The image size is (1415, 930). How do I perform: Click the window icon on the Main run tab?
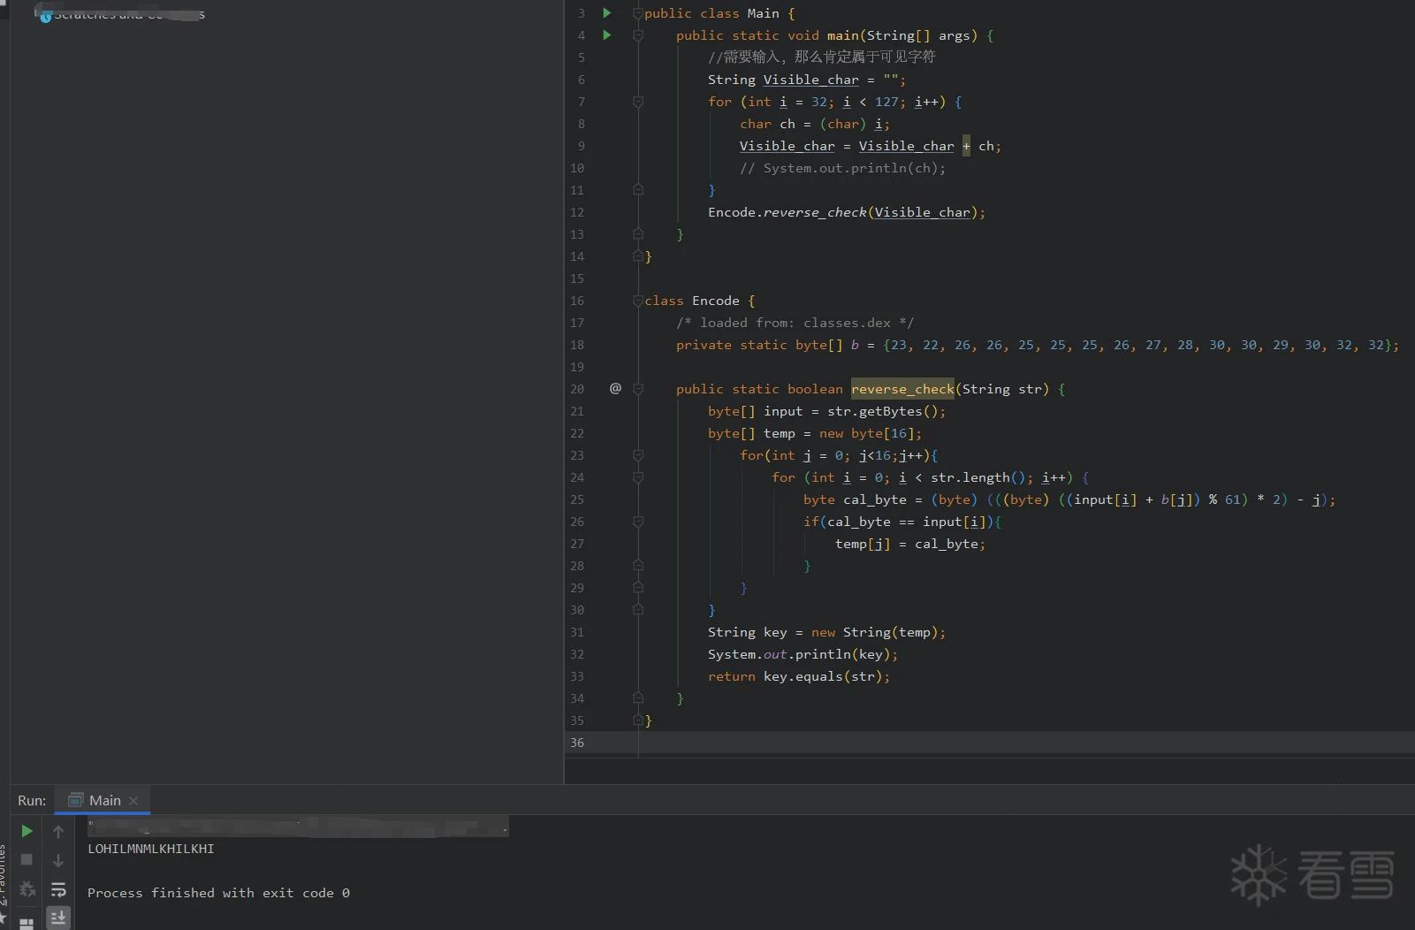point(76,800)
